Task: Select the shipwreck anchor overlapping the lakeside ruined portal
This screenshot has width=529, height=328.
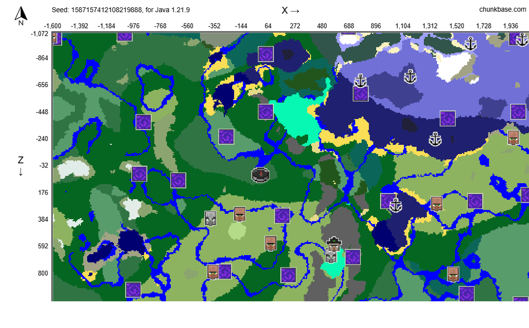Action: point(396,205)
